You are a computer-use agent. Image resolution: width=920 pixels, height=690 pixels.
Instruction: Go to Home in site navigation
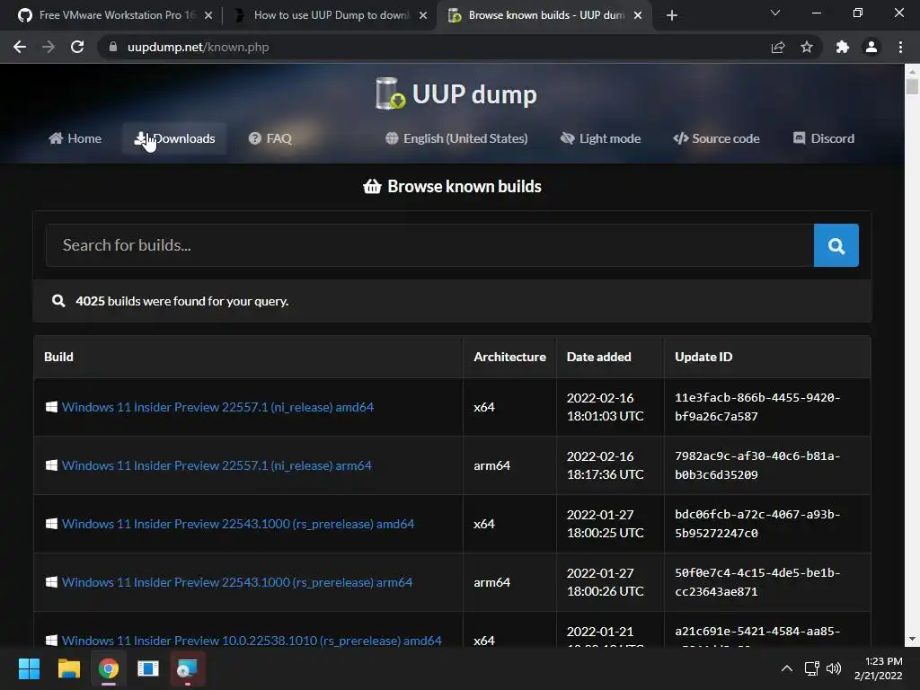coord(75,138)
